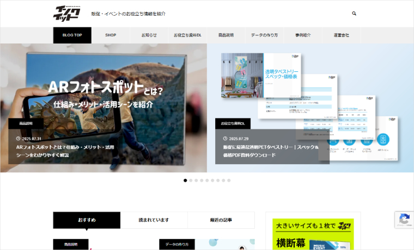Click the site logo in top left

[x=68, y=13]
